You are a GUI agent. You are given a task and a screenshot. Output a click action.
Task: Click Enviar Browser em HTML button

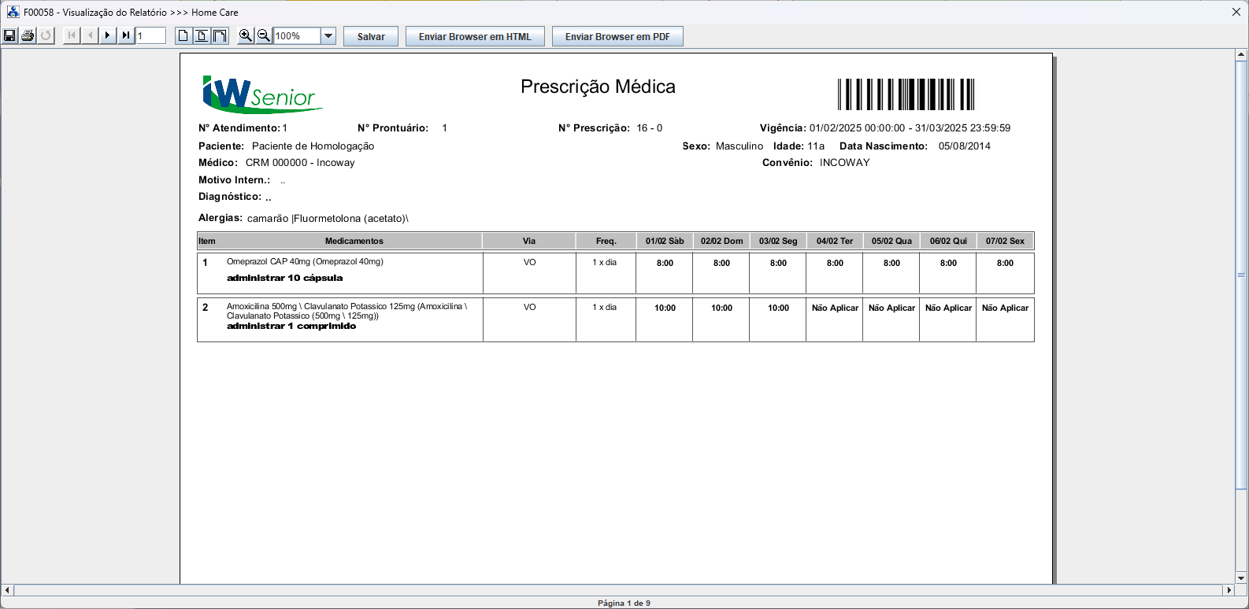click(x=475, y=36)
